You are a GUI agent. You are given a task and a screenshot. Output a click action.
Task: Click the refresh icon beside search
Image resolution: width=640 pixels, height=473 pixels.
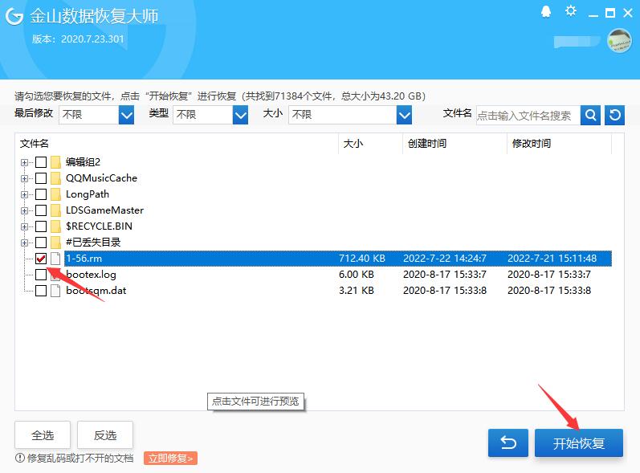click(614, 115)
